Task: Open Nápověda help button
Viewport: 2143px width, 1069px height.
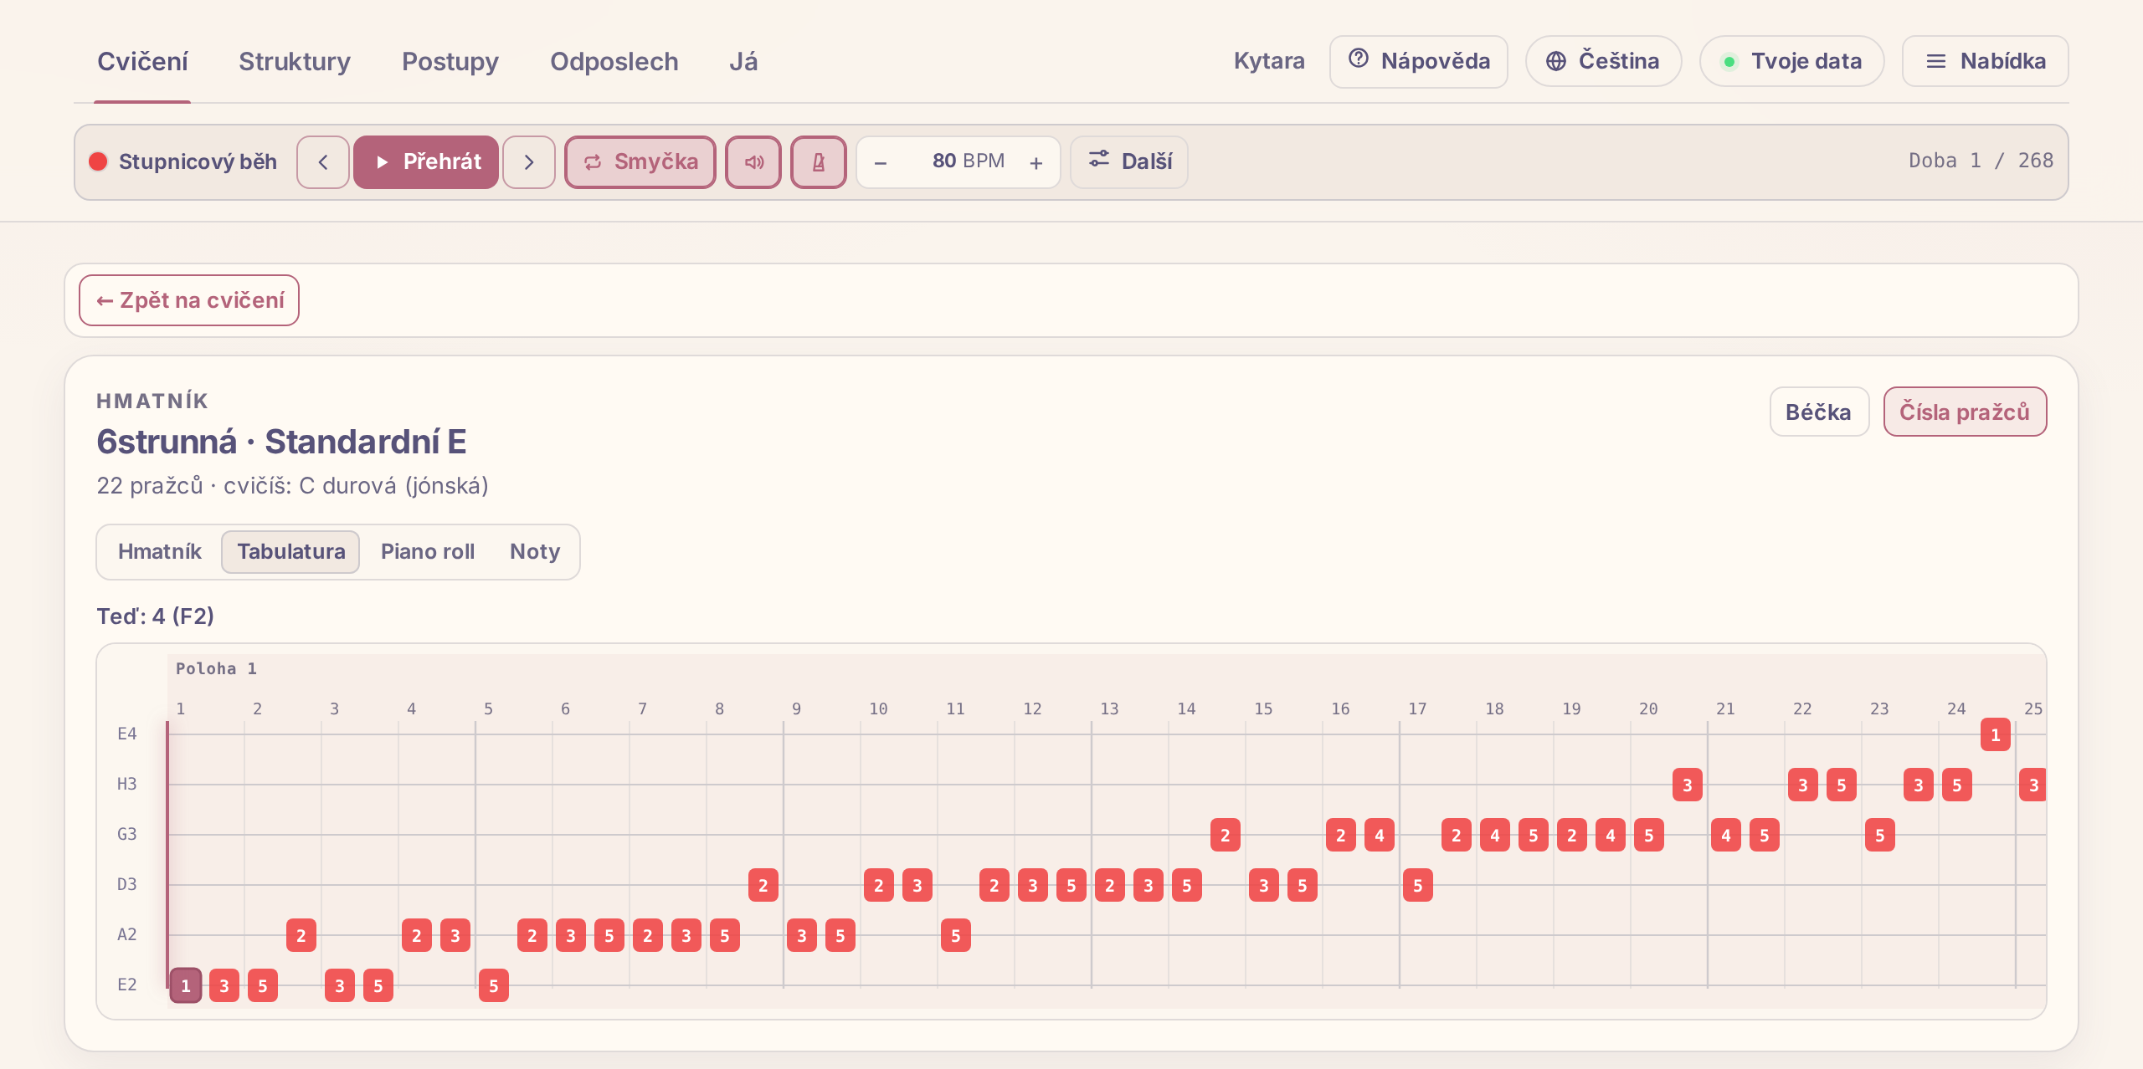Action: click(x=1419, y=61)
